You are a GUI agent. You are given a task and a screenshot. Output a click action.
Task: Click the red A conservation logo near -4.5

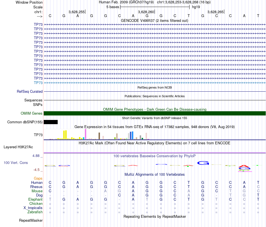[244, 166]
